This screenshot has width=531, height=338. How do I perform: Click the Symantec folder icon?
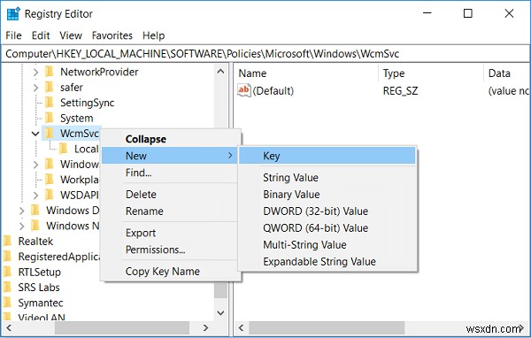pos(7,303)
